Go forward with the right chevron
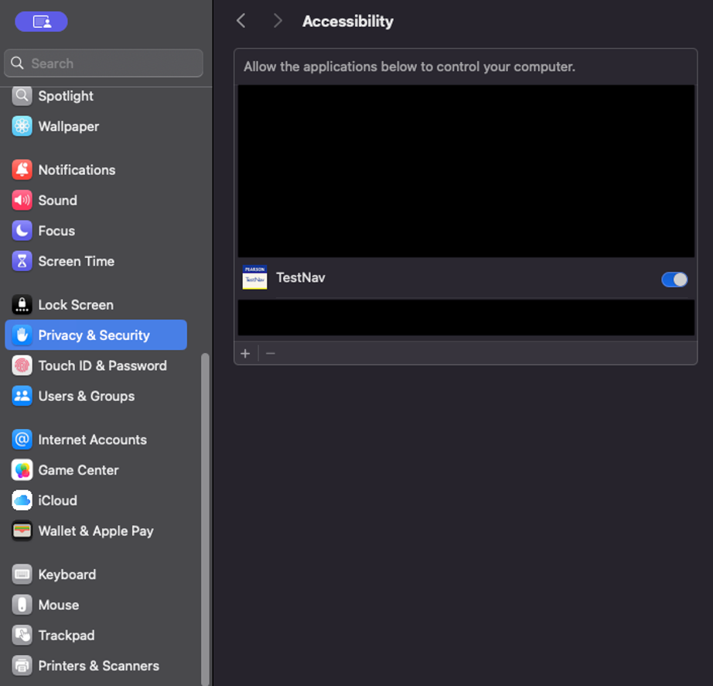 (278, 20)
